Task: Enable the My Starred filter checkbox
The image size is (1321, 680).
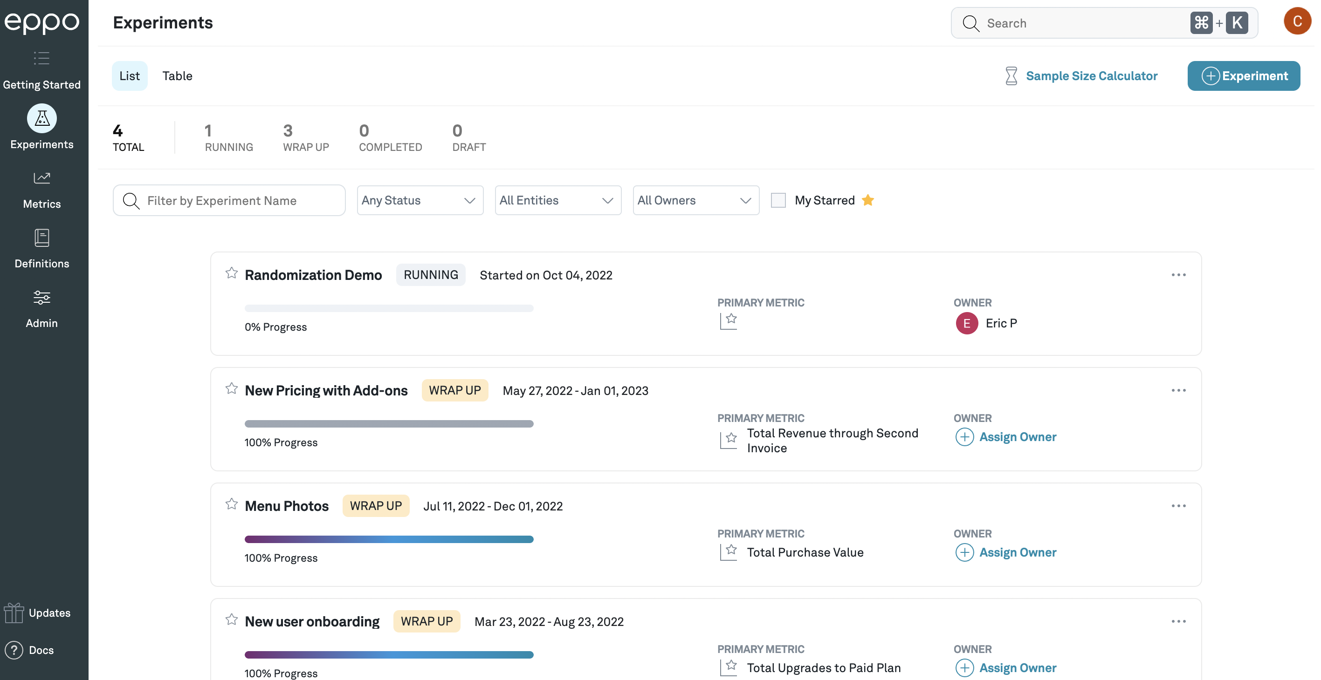Action: pyautogui.click(x=778, y=200)
